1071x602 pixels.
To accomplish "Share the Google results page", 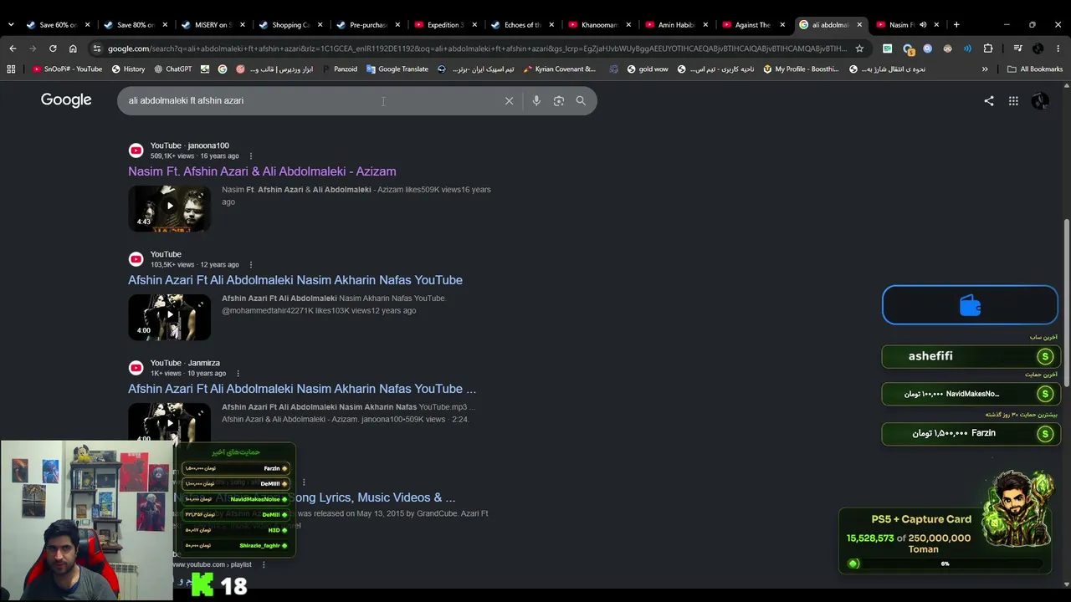I will [989, 101].
